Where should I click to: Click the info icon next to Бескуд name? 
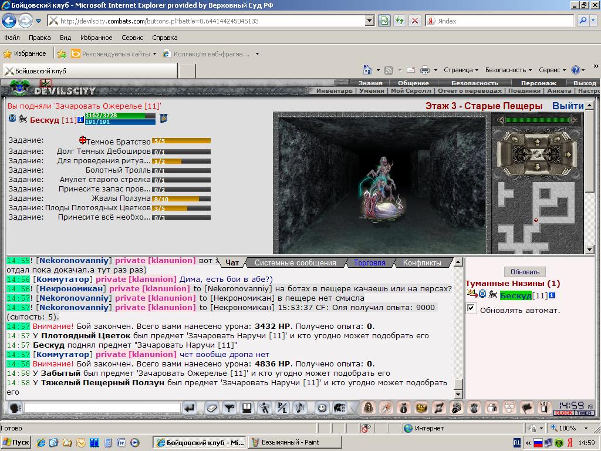pyautogui.click(x=80, y=120)
